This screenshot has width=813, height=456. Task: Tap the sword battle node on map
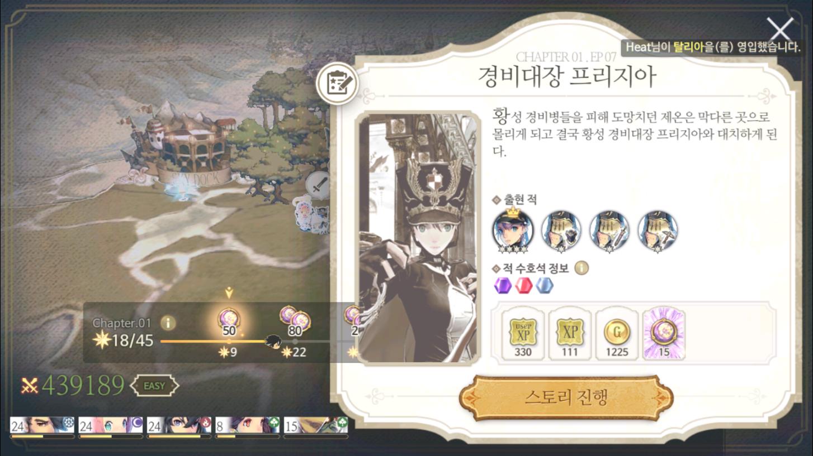tap(319, 185)
